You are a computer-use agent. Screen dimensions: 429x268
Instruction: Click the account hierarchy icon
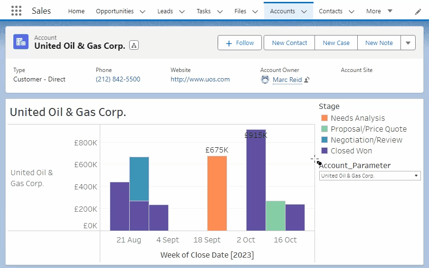pos(133,45)
